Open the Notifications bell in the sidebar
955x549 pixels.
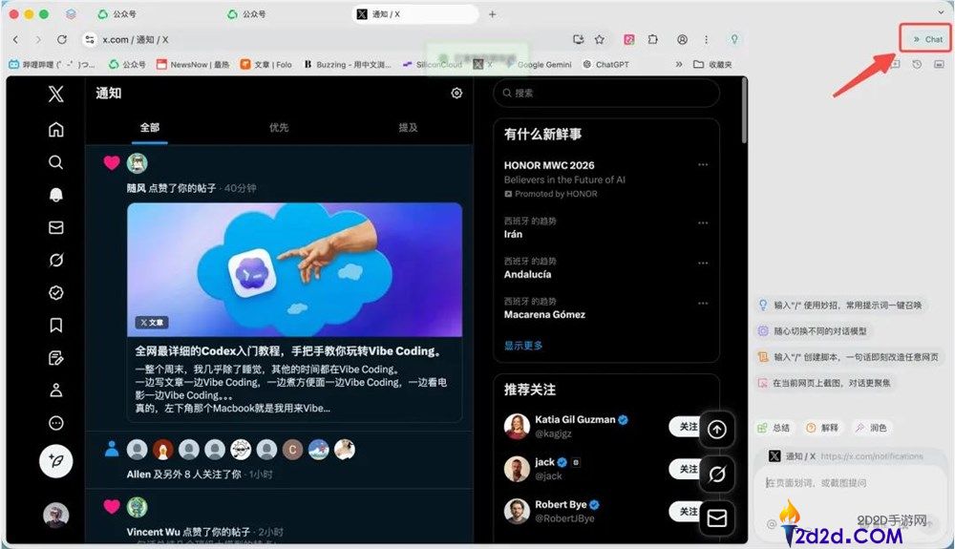56,194
